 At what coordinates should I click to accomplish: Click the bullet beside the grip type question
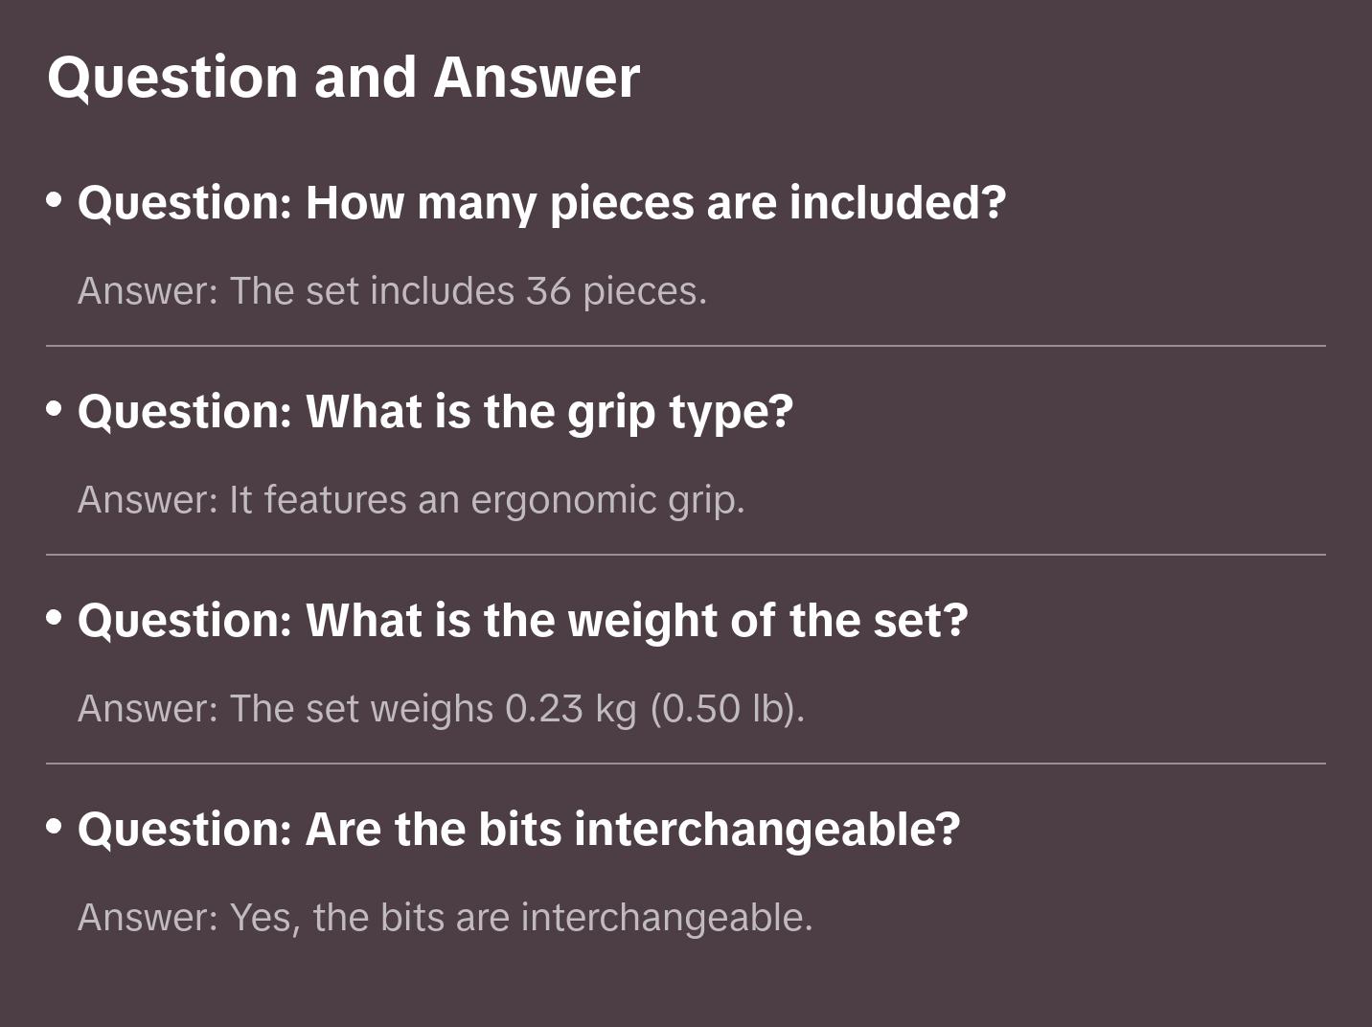click(x=55, y=409)
